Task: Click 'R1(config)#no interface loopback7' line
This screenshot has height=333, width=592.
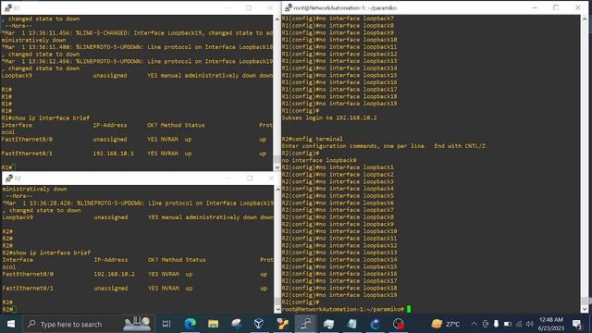Action: click(x=338, y=18)
